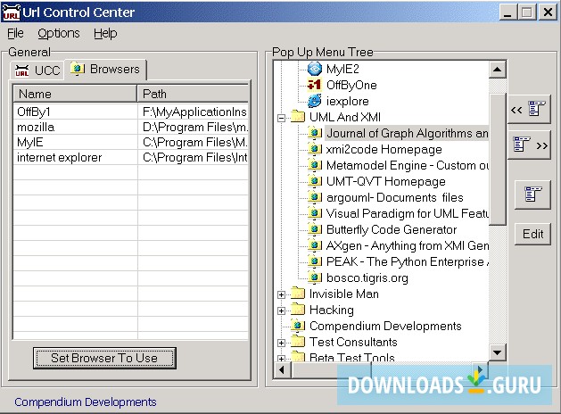Select AXgen - Anything from XMI item
This screenshot has height=414, width=561.
(408, 246)
